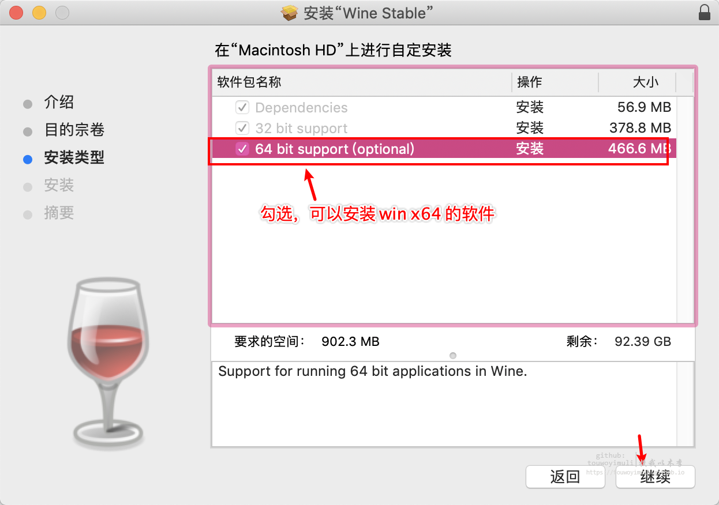Image resolution: width=719 pixels, height=505 pixels.
Task: Select the 安装类型 step in sidebar
Action: 74,158
